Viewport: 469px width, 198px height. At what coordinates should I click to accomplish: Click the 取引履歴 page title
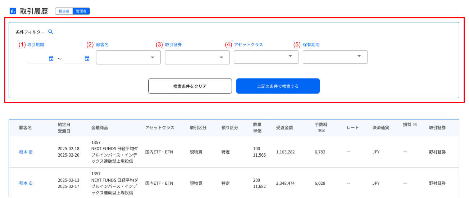(34, 11)
